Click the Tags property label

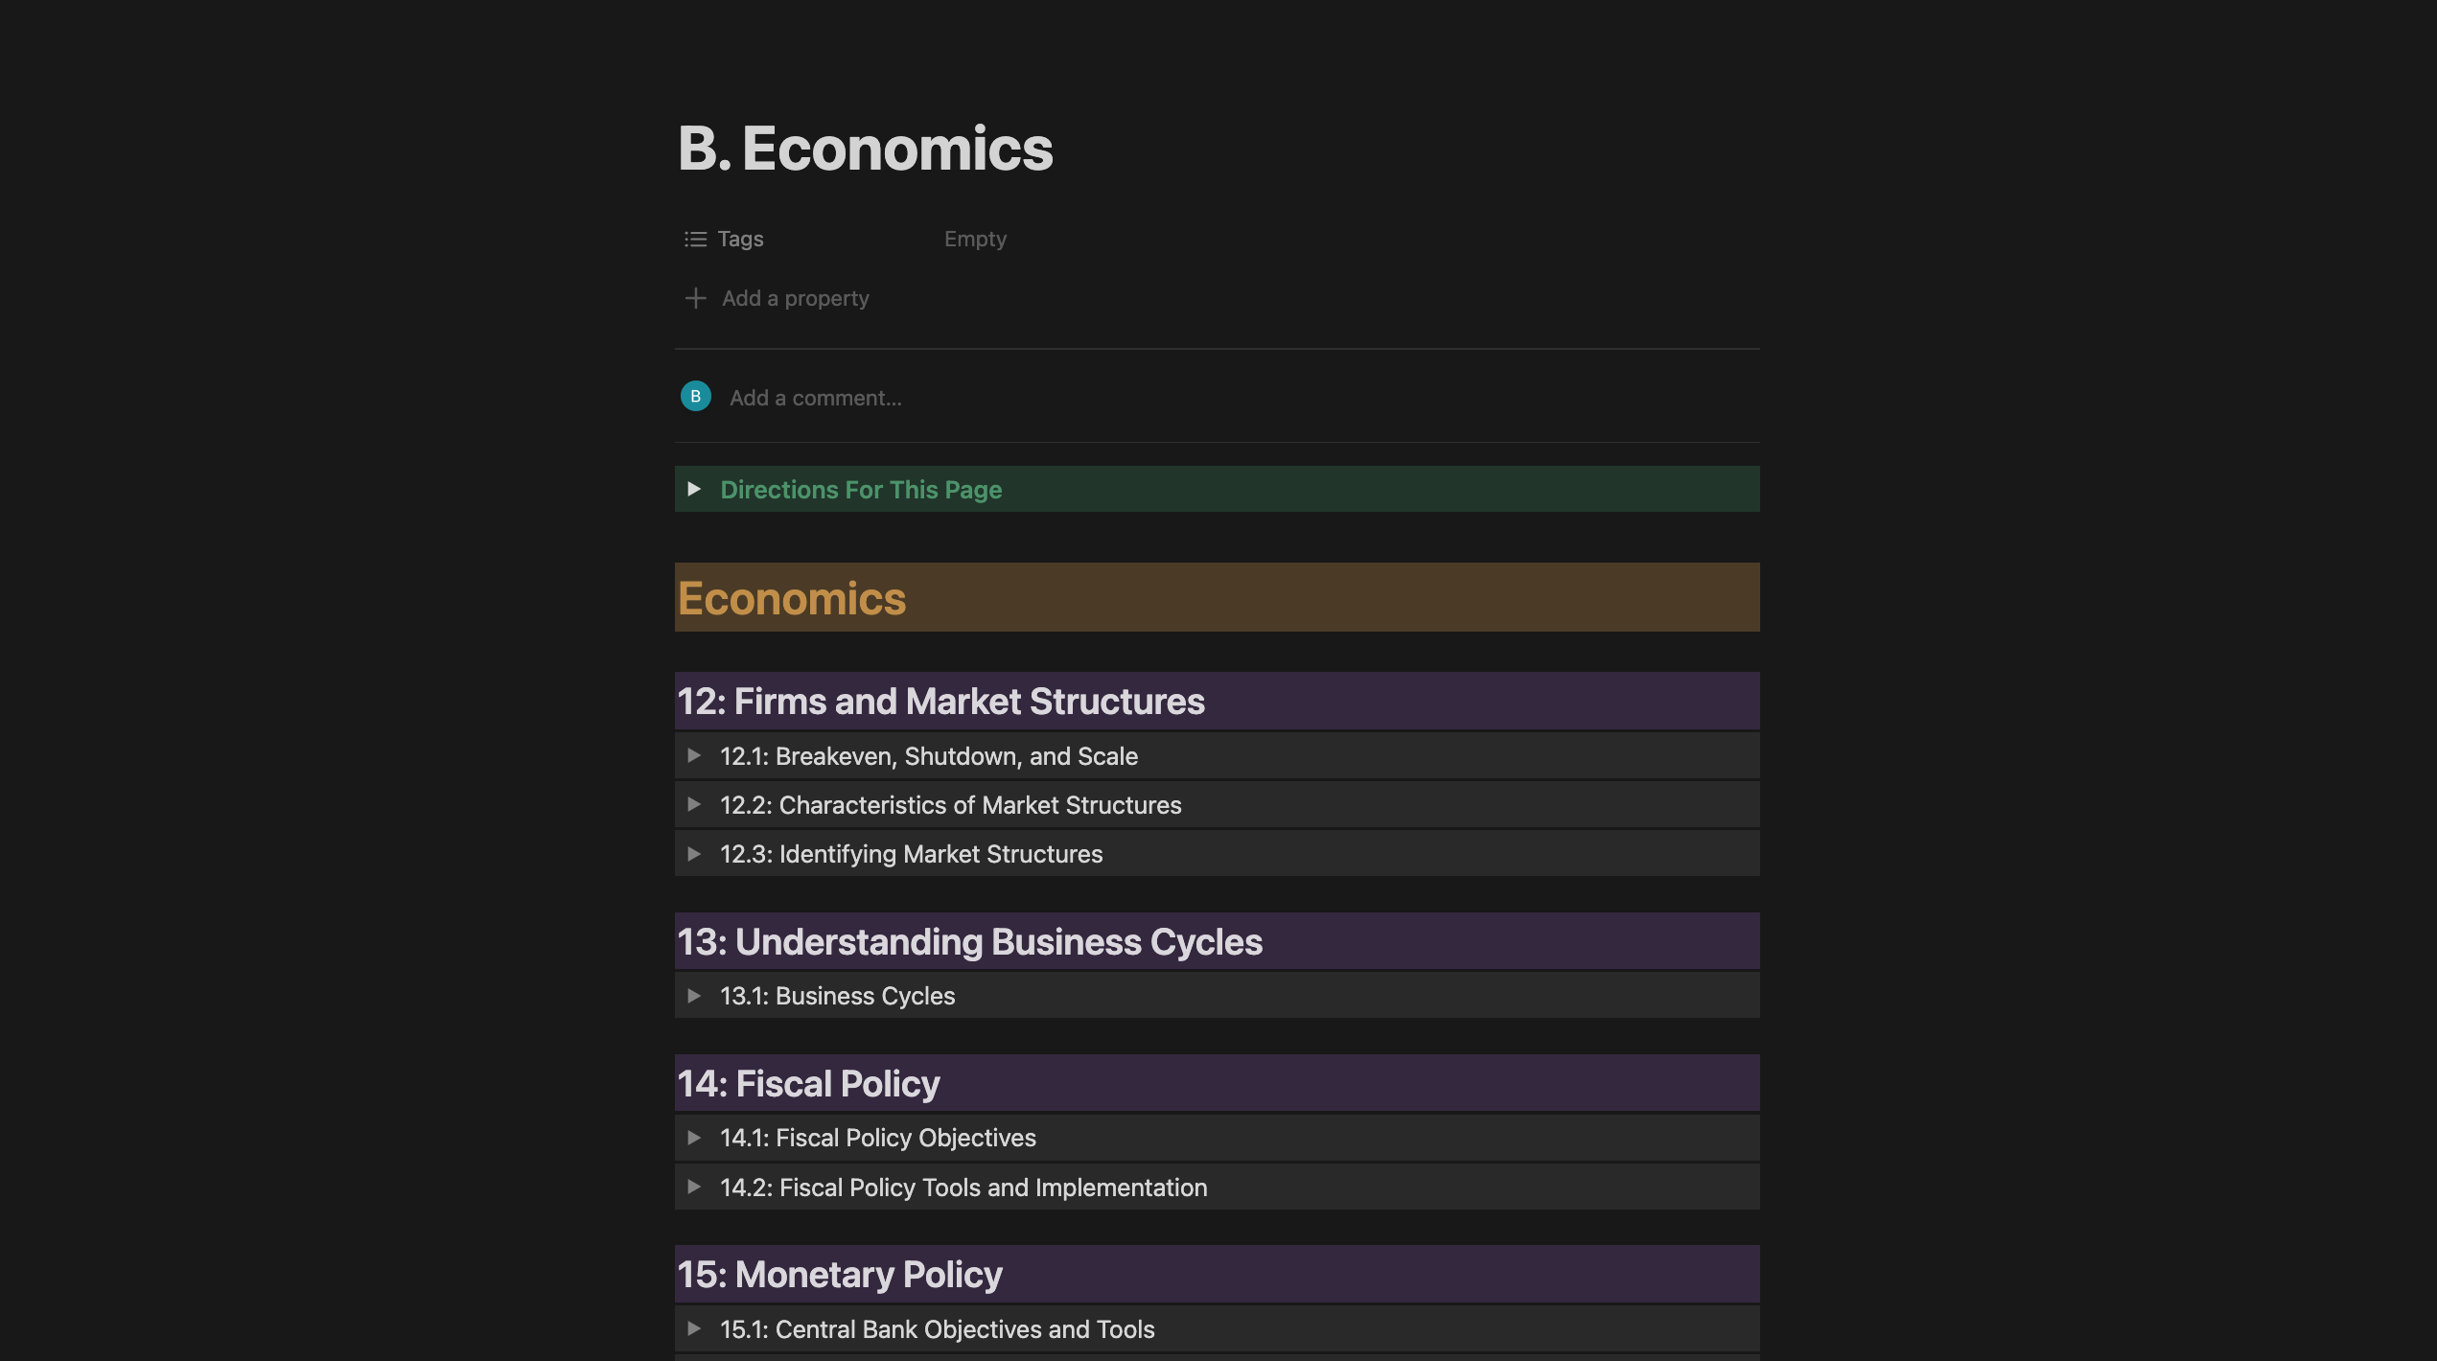740,239
